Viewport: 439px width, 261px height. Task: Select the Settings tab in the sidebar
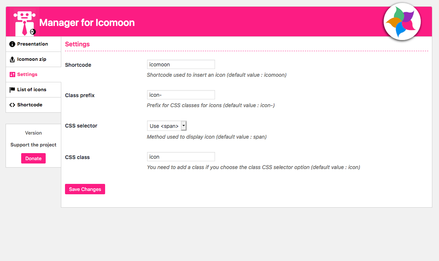[x=27, y=75]
